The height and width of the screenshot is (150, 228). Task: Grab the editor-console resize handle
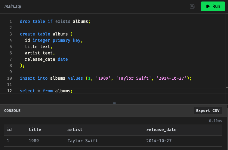114,103
